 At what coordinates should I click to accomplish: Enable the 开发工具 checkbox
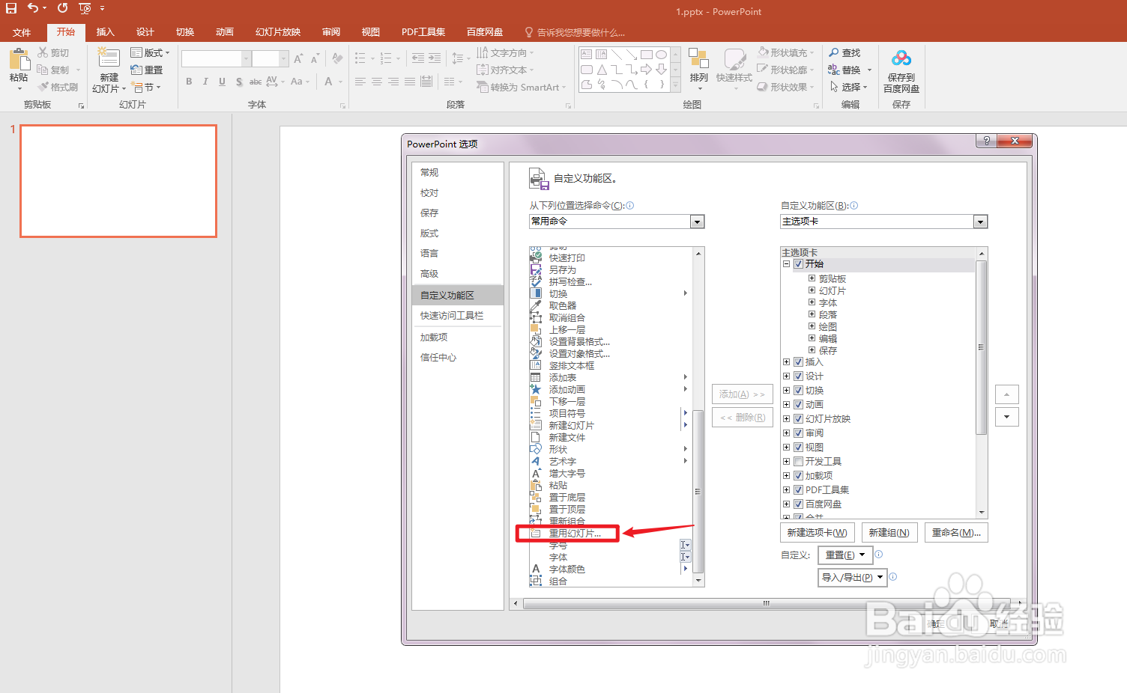pos(799,462)
